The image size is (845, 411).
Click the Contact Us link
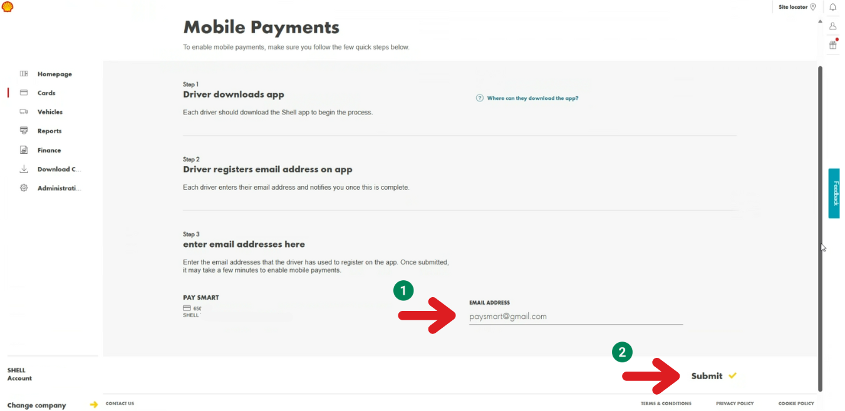(x=119, y=403)
